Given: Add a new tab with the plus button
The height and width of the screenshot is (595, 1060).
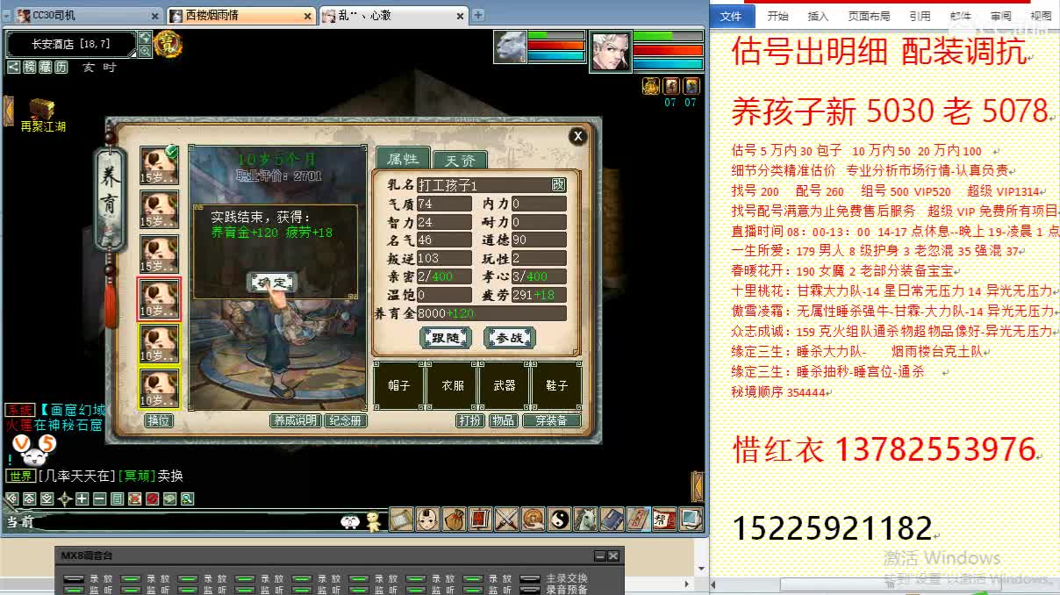Looking at the screenshot, I should 478,15.
